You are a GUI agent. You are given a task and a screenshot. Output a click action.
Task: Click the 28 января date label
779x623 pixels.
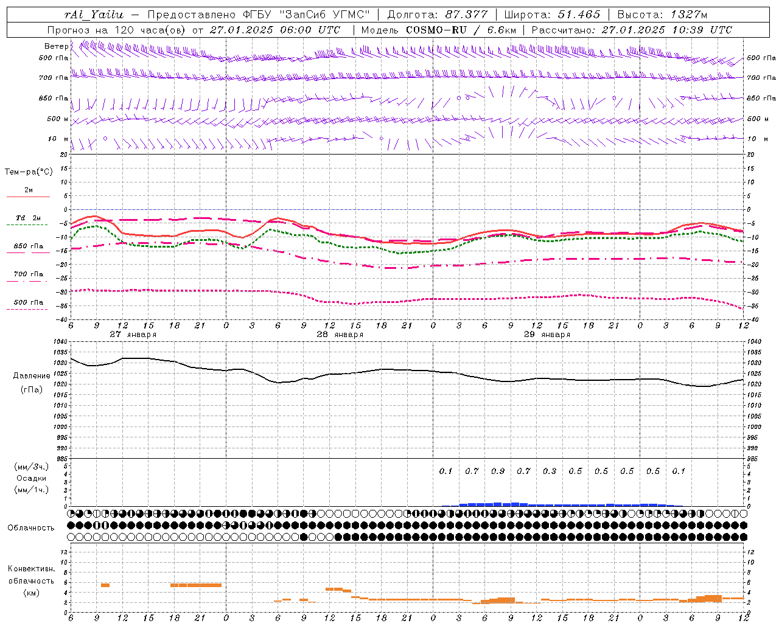pyautogui.click(x=340, y=335)
